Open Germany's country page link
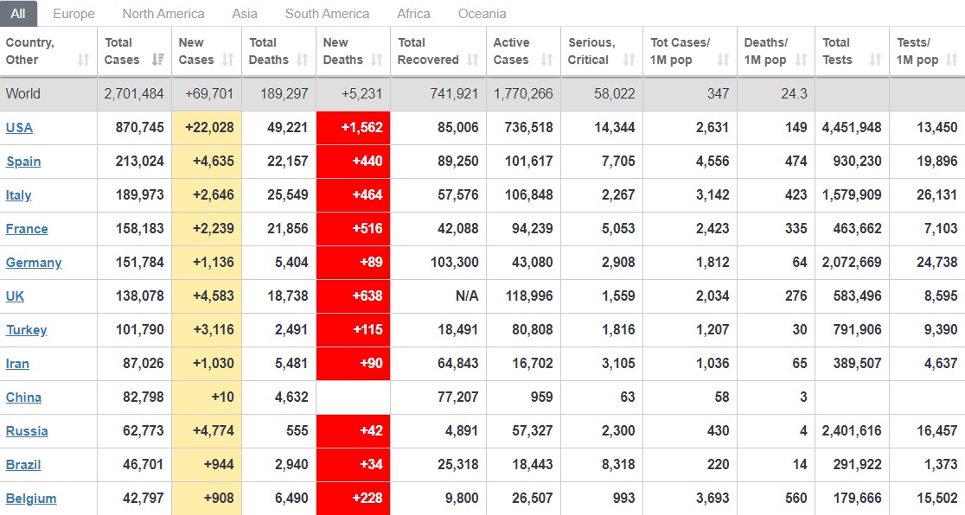This screenshot has width=965, height=515. 34,263
